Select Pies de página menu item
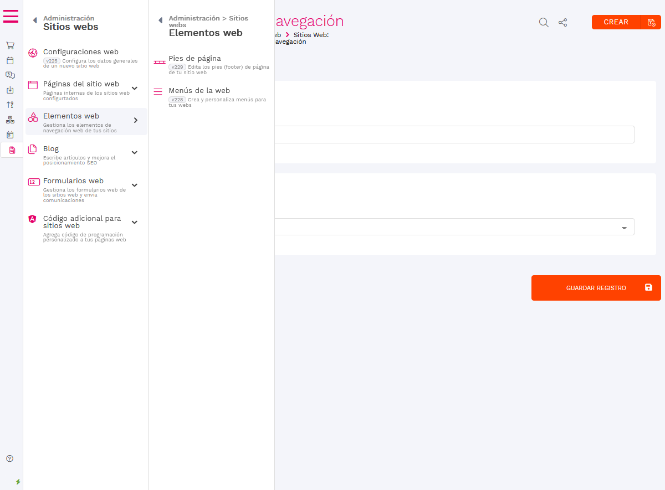This screenshot has height=490, width=665. (x=195, y=59)
